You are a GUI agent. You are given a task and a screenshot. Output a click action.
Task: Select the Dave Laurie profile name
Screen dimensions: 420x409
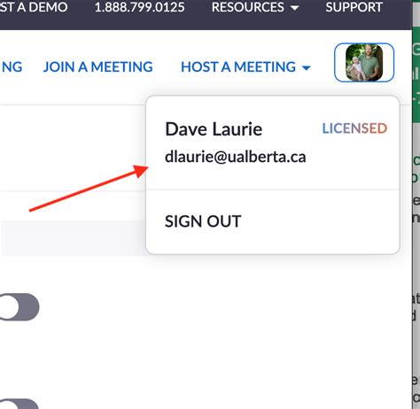pos(214,129)
